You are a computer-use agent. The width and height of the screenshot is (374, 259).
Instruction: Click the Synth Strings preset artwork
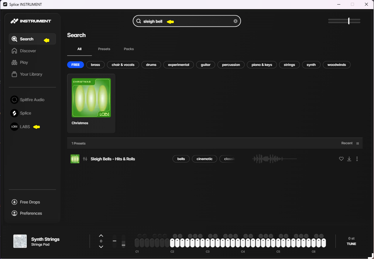[20, 241]
